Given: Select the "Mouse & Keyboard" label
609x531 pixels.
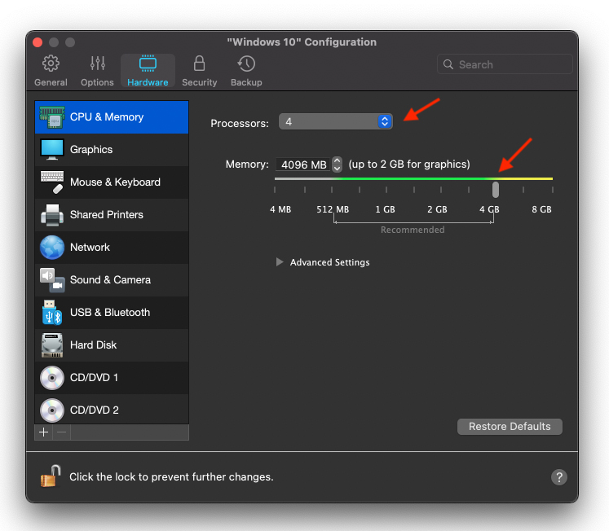Looking at the screenshot, I should 115,182.
